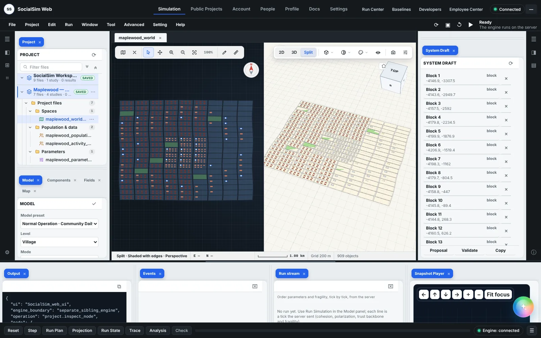Open the Advanced menu
541x338 pixels.
click(134, 25)
